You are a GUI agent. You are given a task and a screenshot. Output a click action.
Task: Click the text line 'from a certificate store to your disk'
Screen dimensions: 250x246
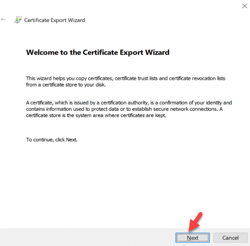point(66,84)
